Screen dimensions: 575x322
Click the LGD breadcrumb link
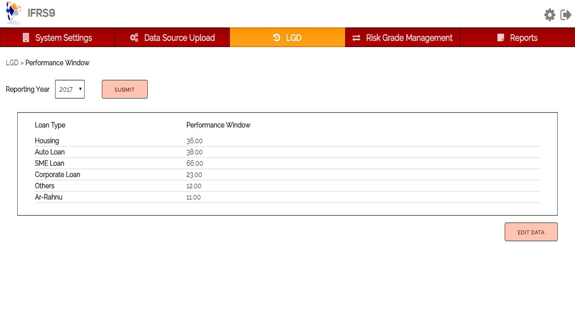pyautogui.click(x=12, y=63)
